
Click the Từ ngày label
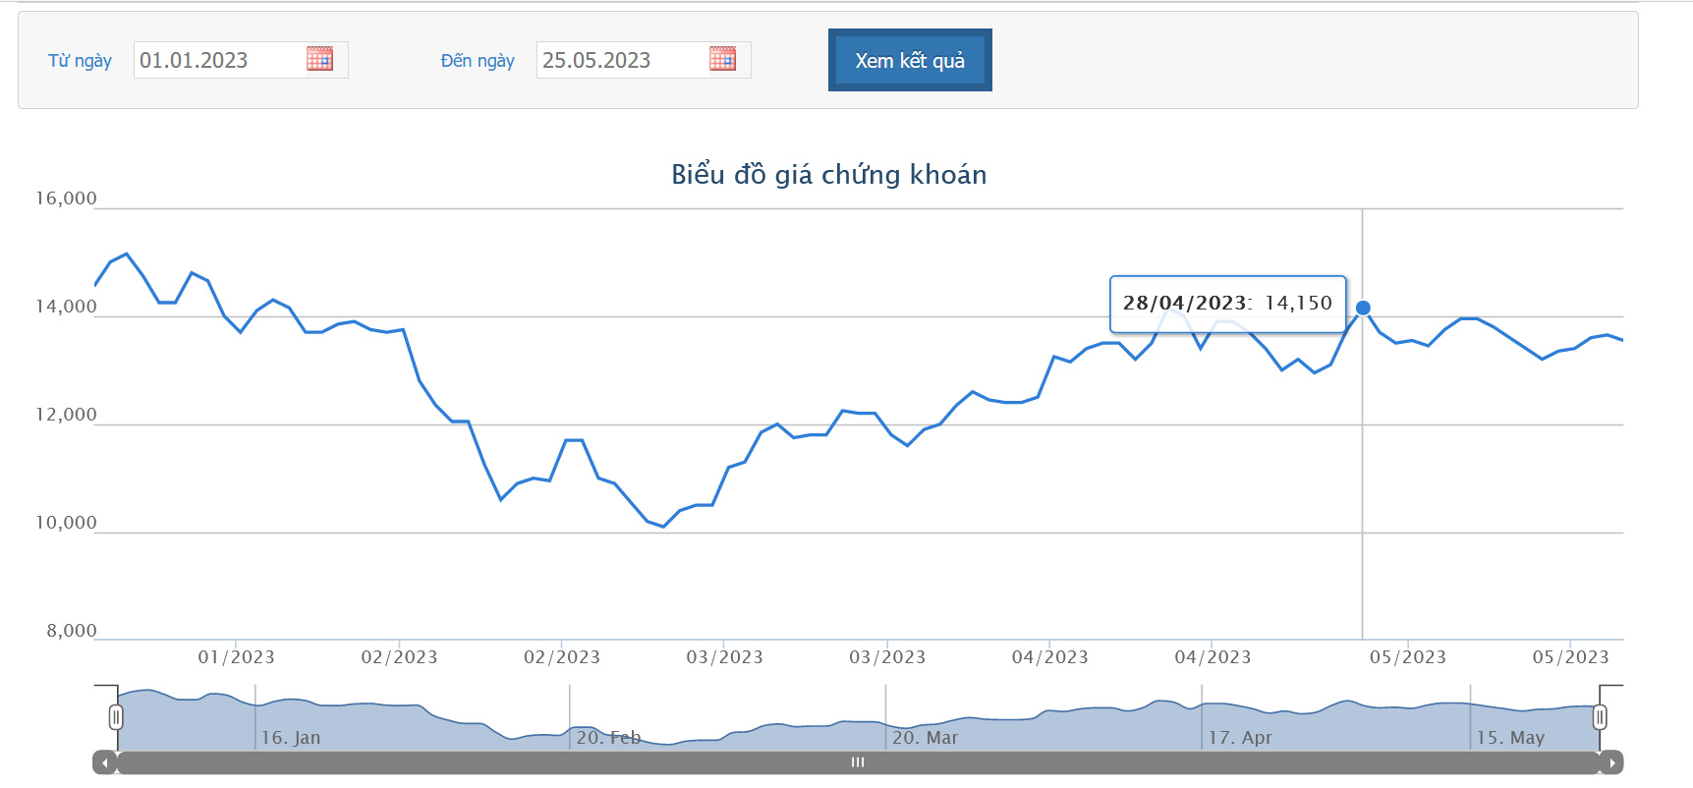tap(80, 61)
